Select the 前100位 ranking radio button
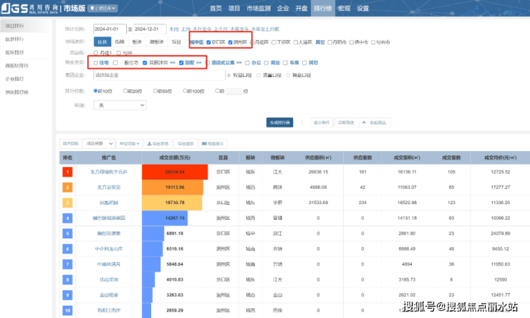The width and height of the screenshot is (530, 318). (x=185, y=91)
